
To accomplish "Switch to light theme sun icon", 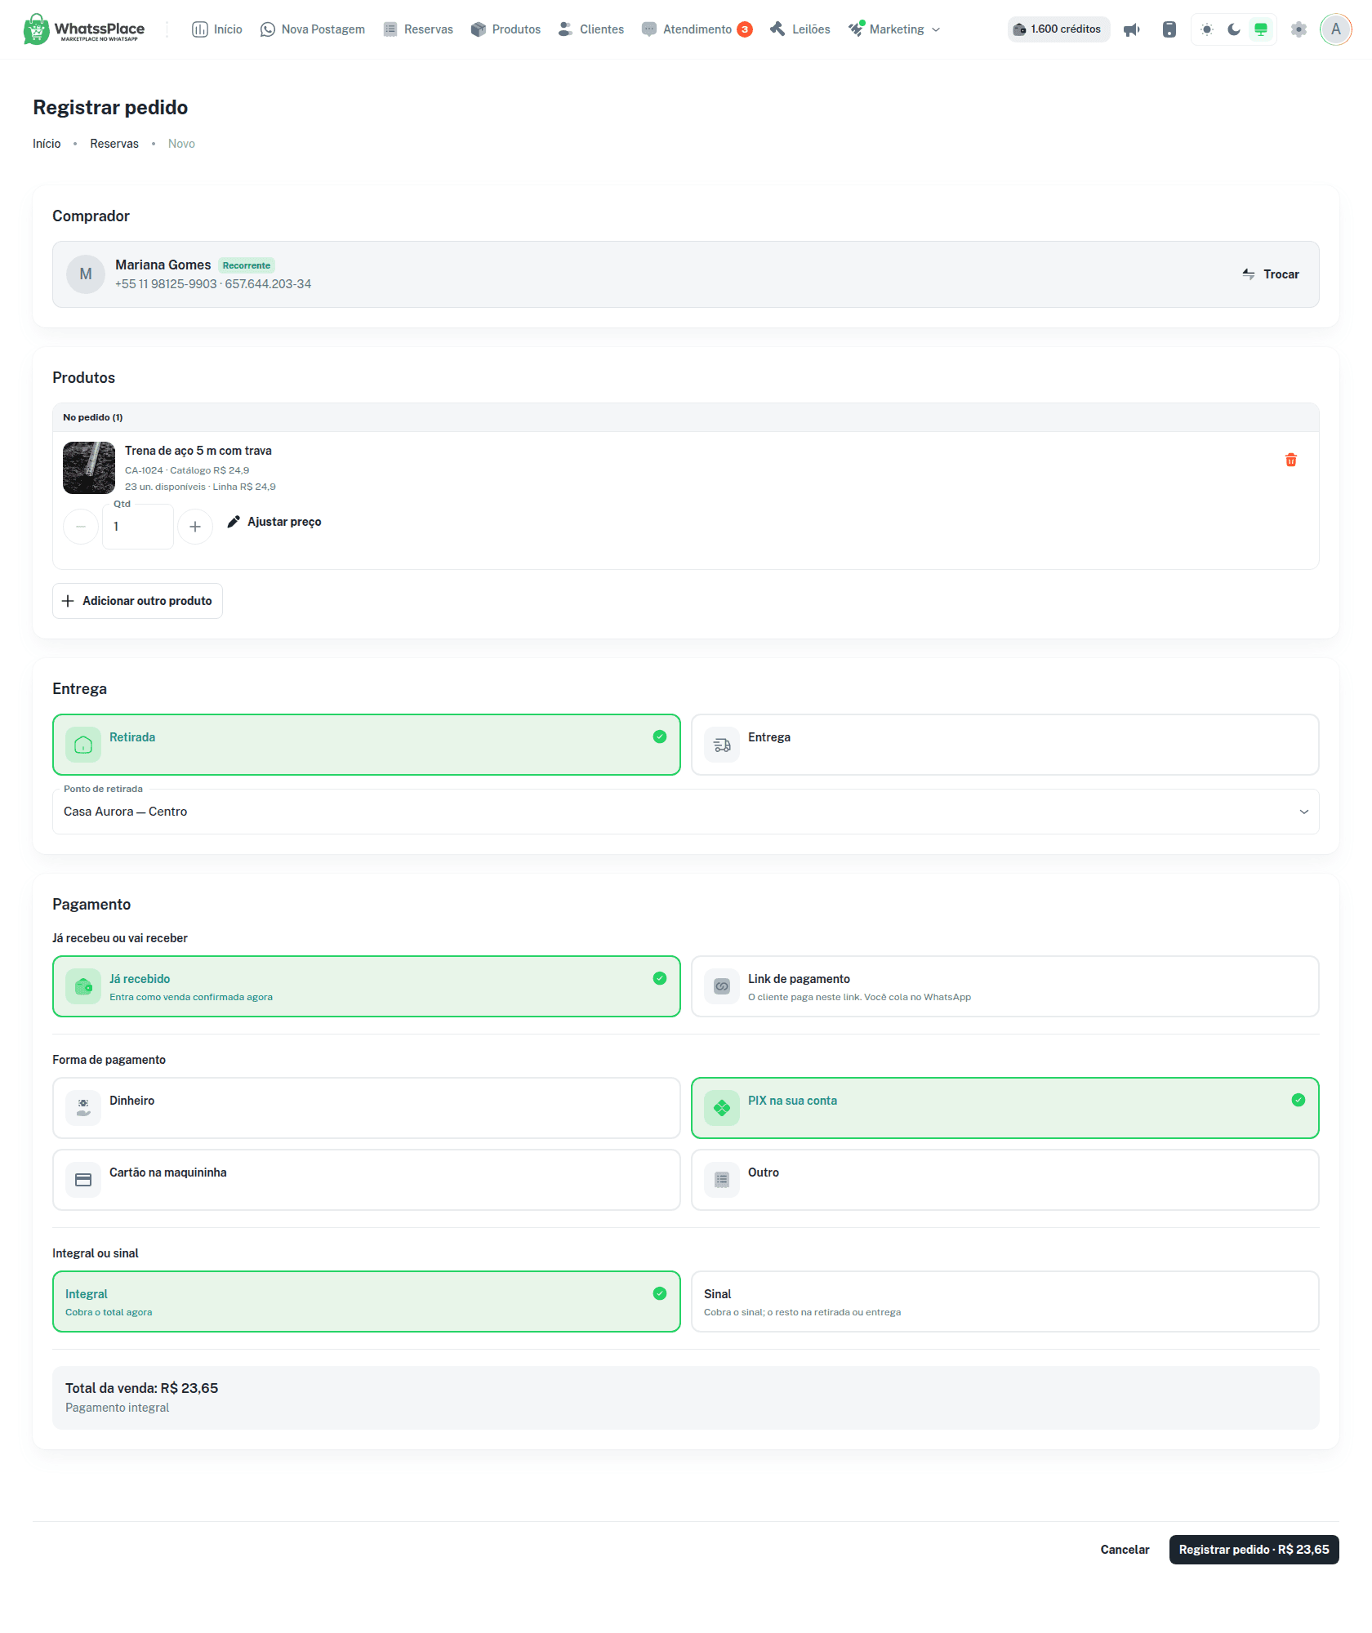I will pos(1207,29).
